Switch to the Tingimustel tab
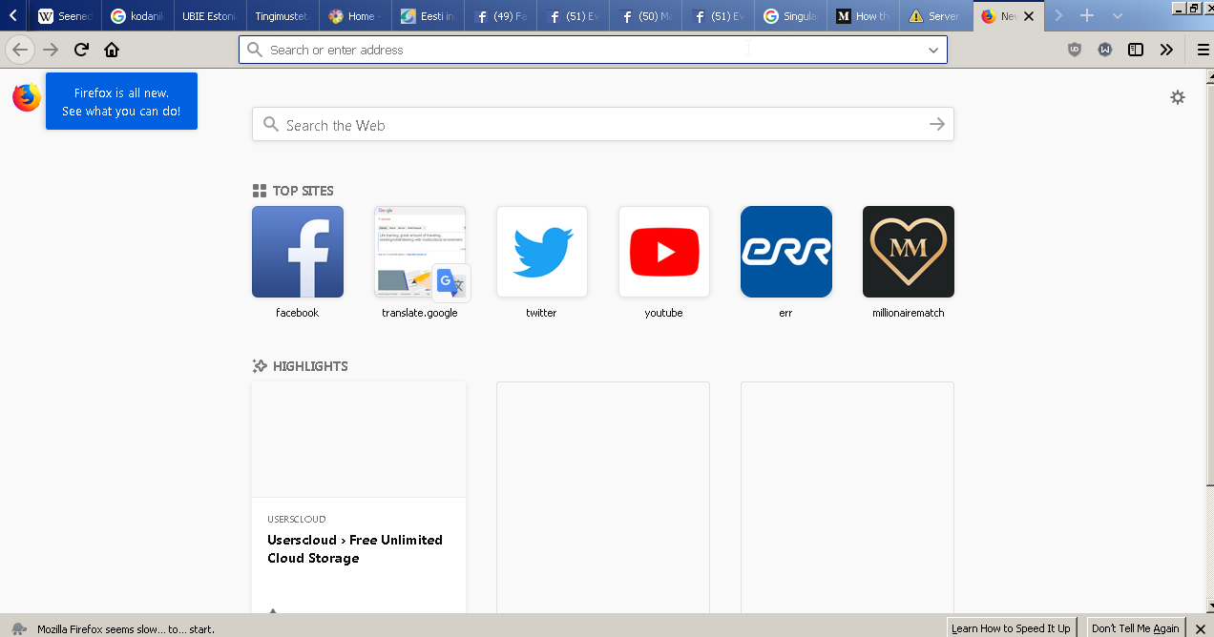This screenshot has width=1214, height=637. pos(283,16)
